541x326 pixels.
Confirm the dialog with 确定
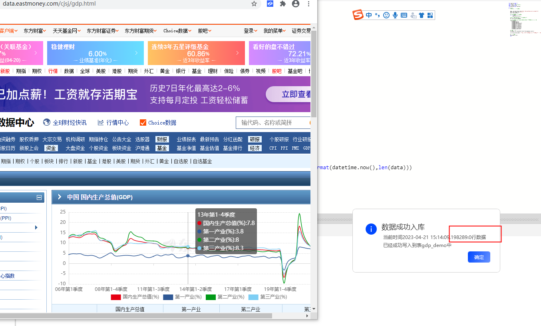[x=479, y=257]
